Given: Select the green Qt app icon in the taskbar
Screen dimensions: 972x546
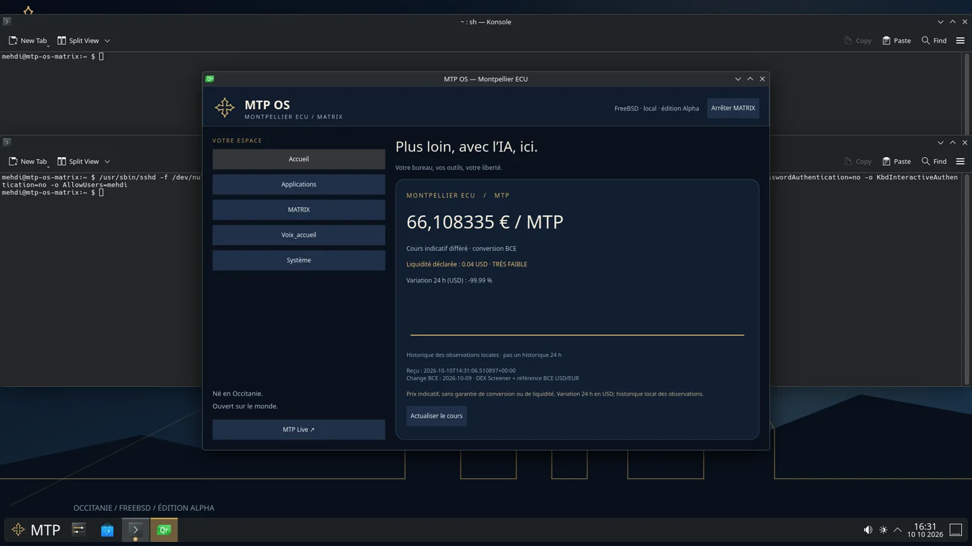Looking at the screenshot, I should (x=164, y=530).
